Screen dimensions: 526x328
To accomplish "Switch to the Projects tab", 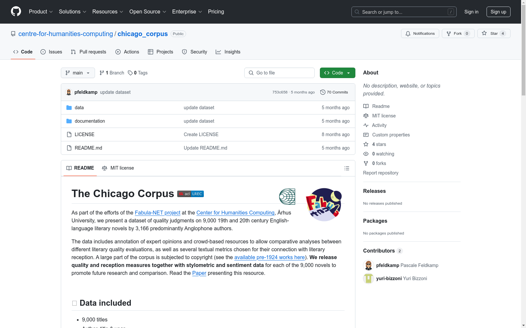I will pos(160,52).
